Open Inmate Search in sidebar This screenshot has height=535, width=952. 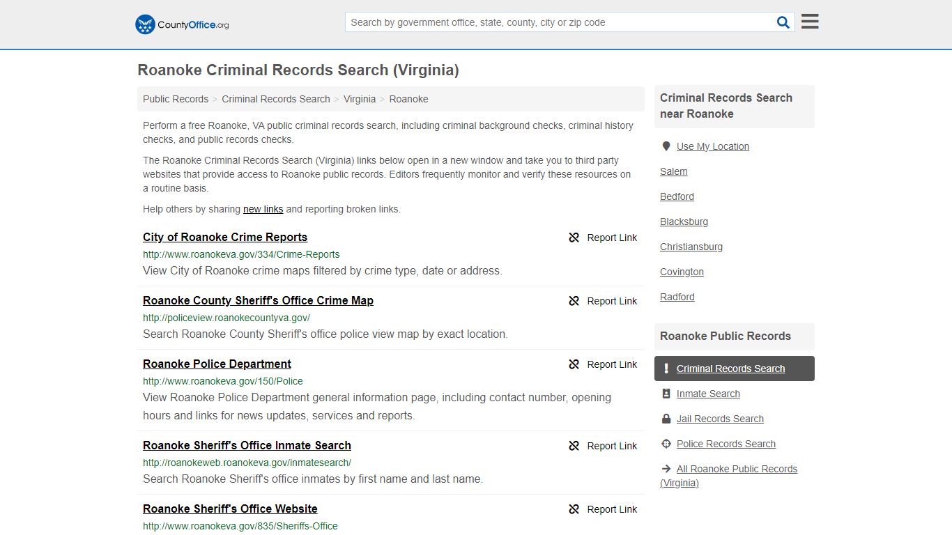708,394
